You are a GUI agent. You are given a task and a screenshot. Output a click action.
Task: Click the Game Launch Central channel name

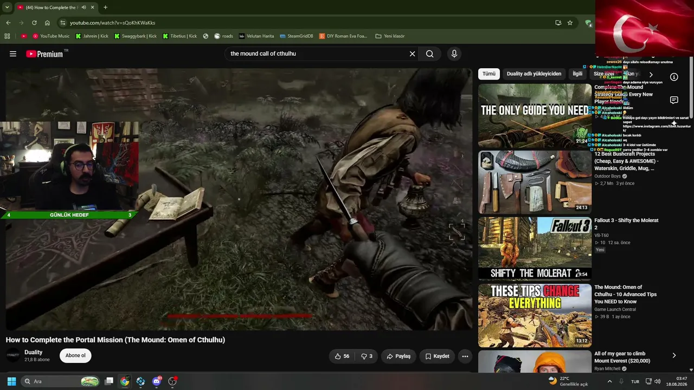coord(615,309)
